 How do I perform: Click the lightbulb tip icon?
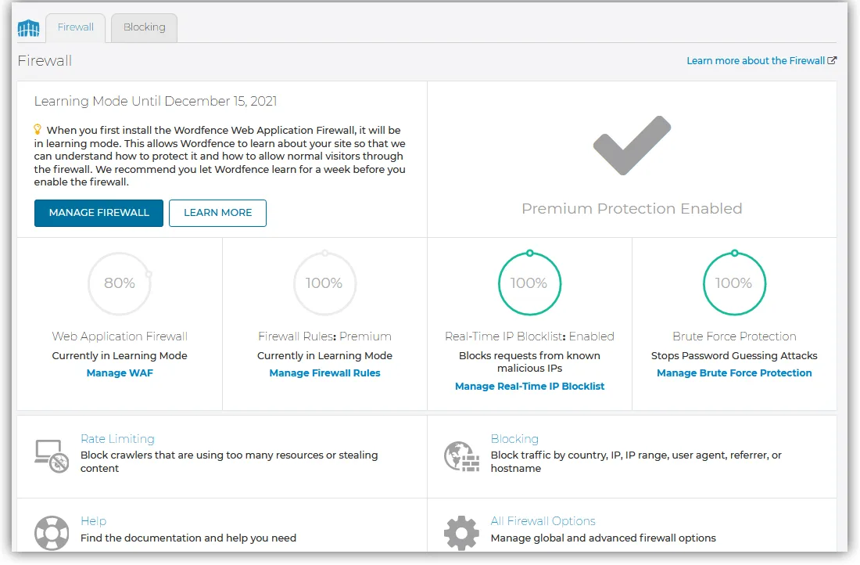point(38,130)
